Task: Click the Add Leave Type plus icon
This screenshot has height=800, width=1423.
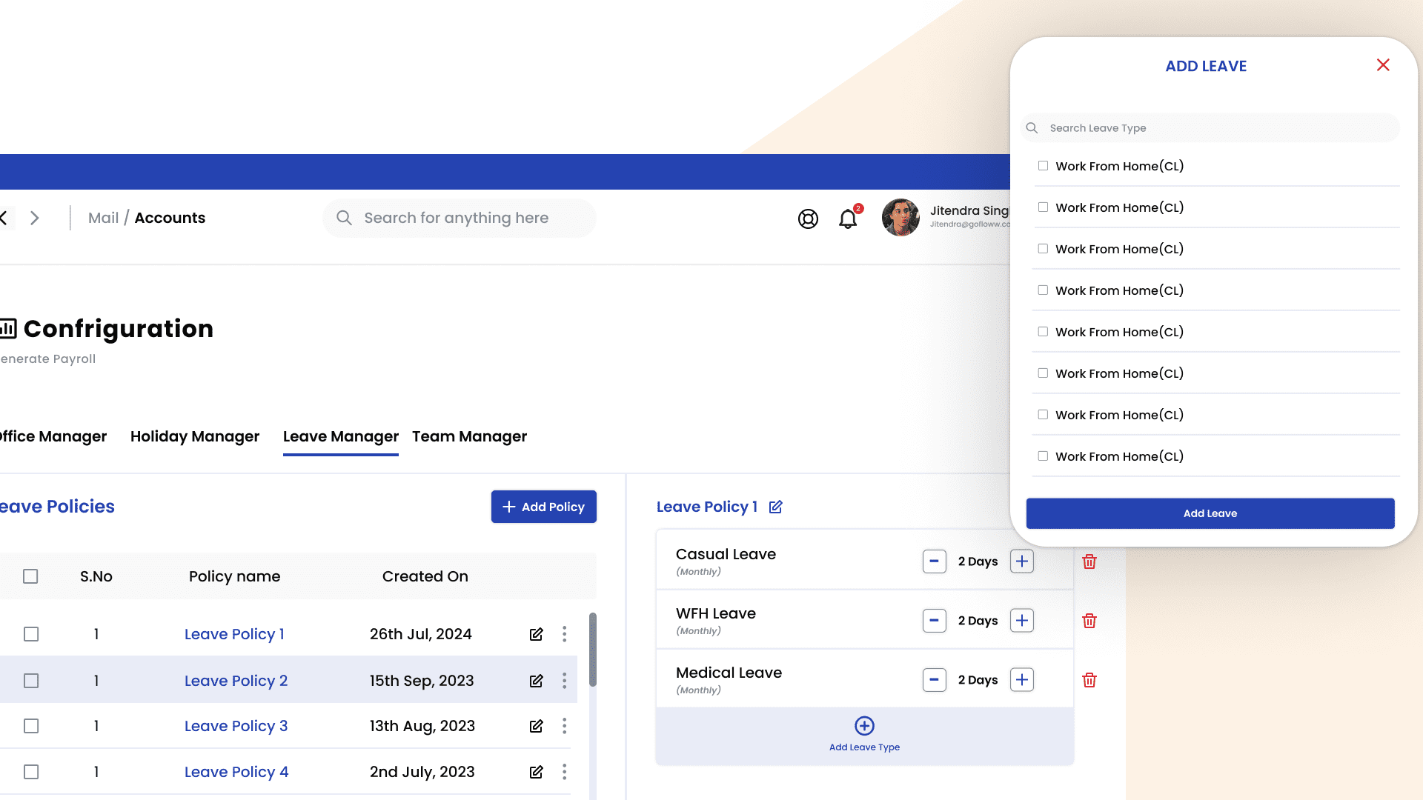Action: (x=864, y=724)
